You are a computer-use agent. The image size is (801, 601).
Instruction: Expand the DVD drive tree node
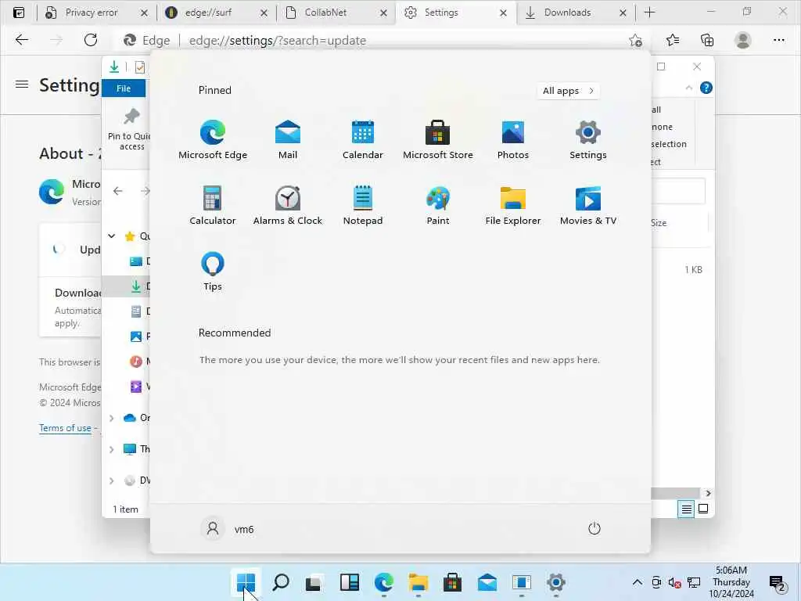111,480
